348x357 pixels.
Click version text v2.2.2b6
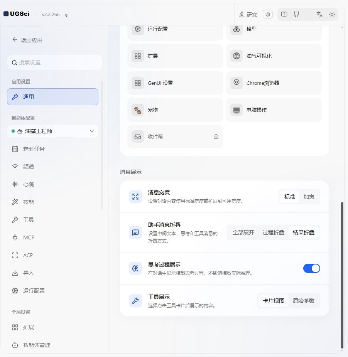point(51,15)
